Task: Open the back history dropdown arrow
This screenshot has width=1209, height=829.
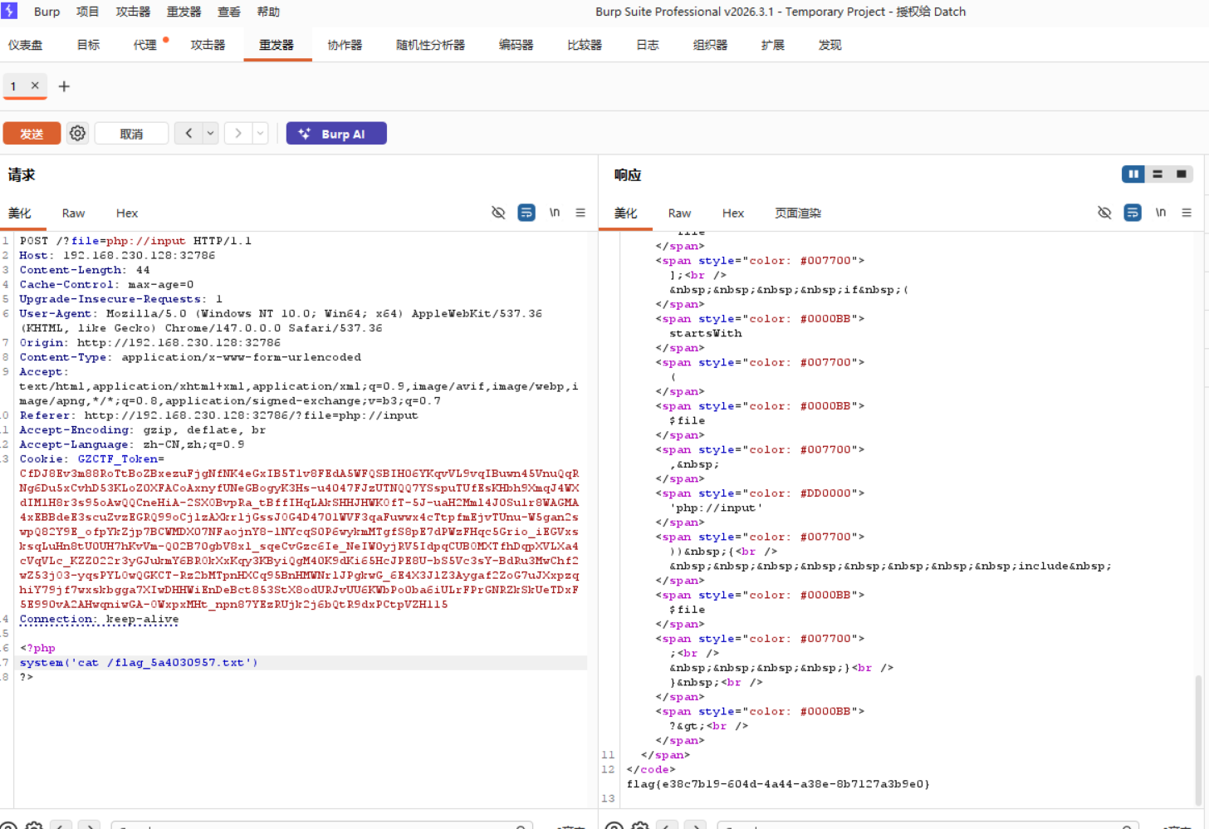Action: click(x=211, y=133)
